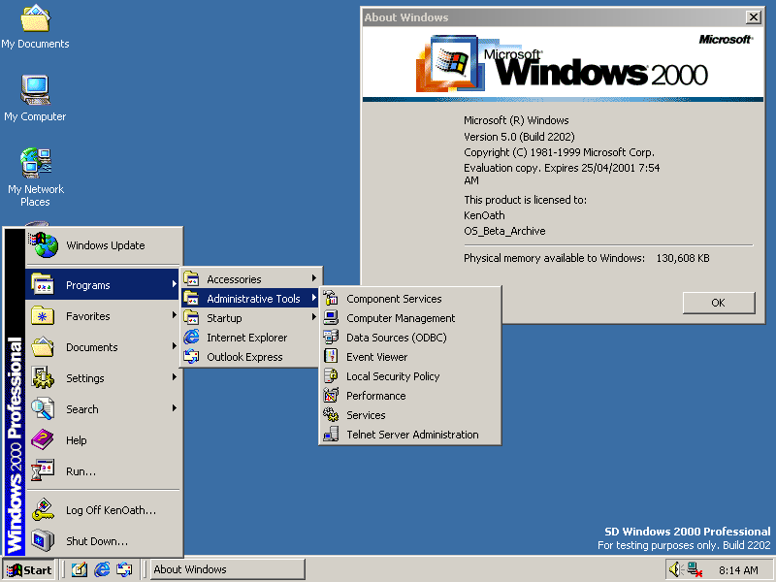Select Shut Down... in Start menu

point(103,541)
